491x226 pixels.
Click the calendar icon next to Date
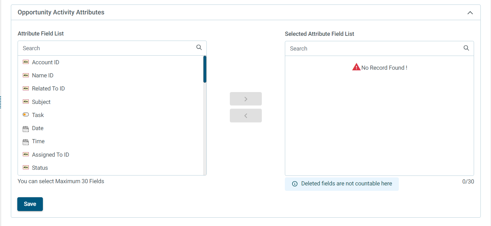tap(26, 129)
